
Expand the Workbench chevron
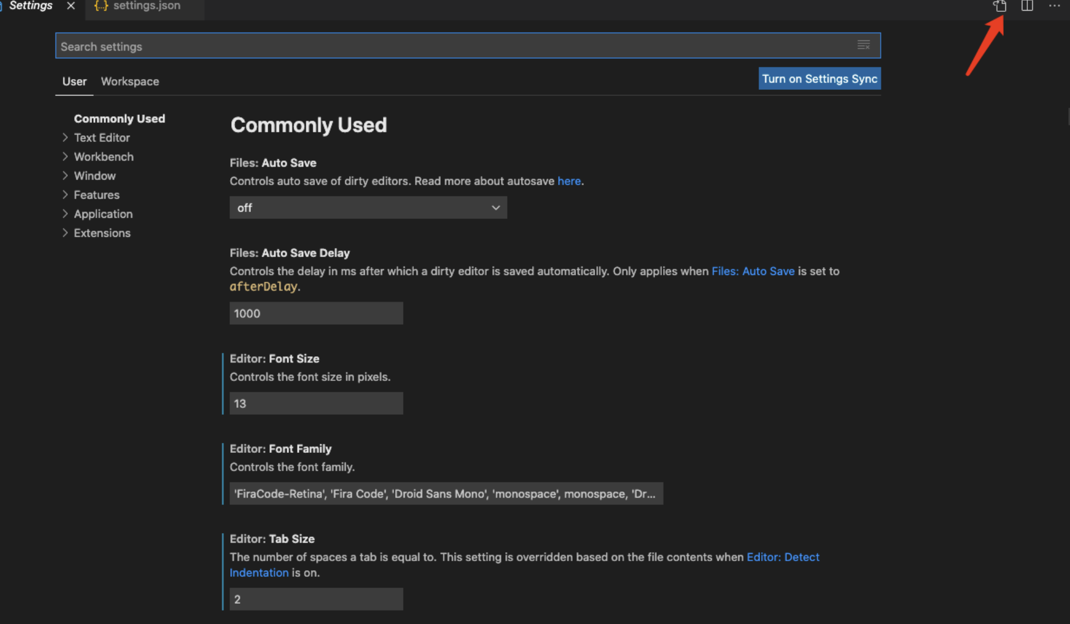point(65,156)
